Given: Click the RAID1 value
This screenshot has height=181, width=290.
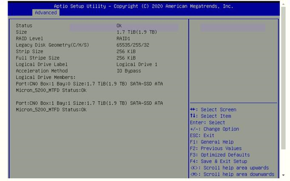Looking at the screenshot, I should click(x=123, y=39).
